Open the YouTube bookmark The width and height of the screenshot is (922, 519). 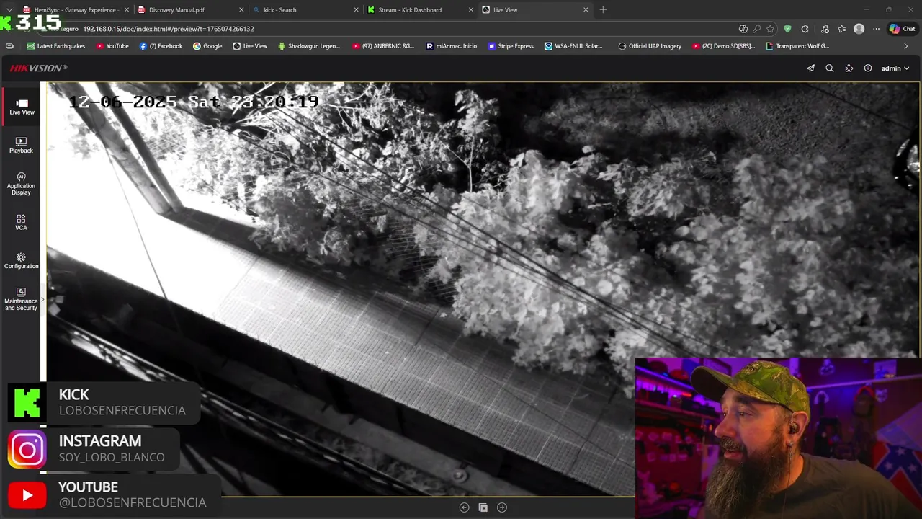[x=112, y=46]
